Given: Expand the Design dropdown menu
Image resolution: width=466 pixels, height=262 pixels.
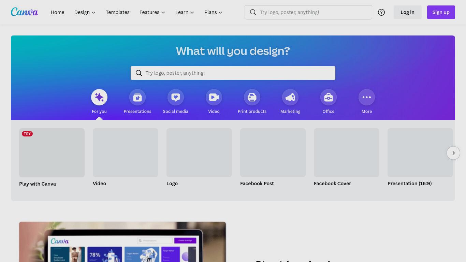Looking at the screenshot, I should (85, 12).
